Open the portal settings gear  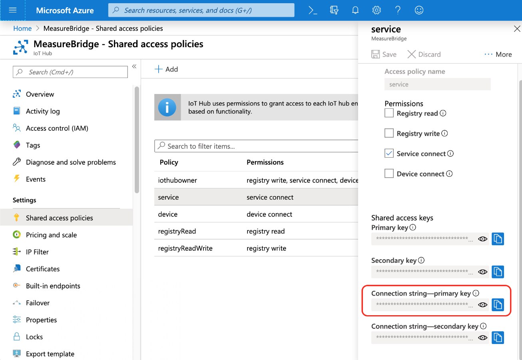coord(376,10)
